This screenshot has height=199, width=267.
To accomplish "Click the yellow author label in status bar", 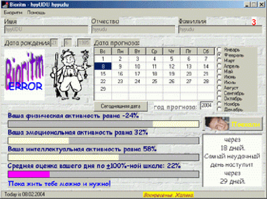I will coord(168,195).
